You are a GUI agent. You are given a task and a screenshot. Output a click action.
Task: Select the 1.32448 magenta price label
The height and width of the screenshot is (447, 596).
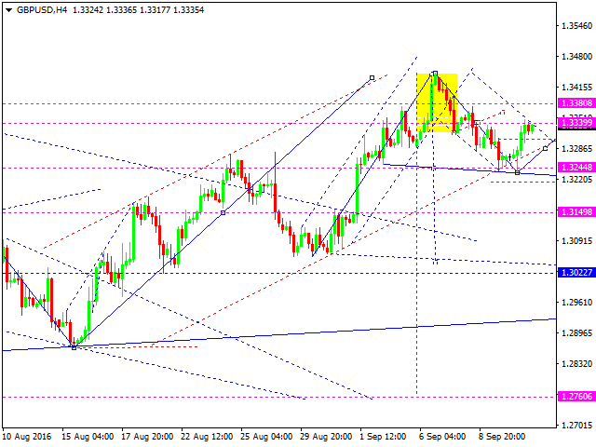tap(576, 168)
